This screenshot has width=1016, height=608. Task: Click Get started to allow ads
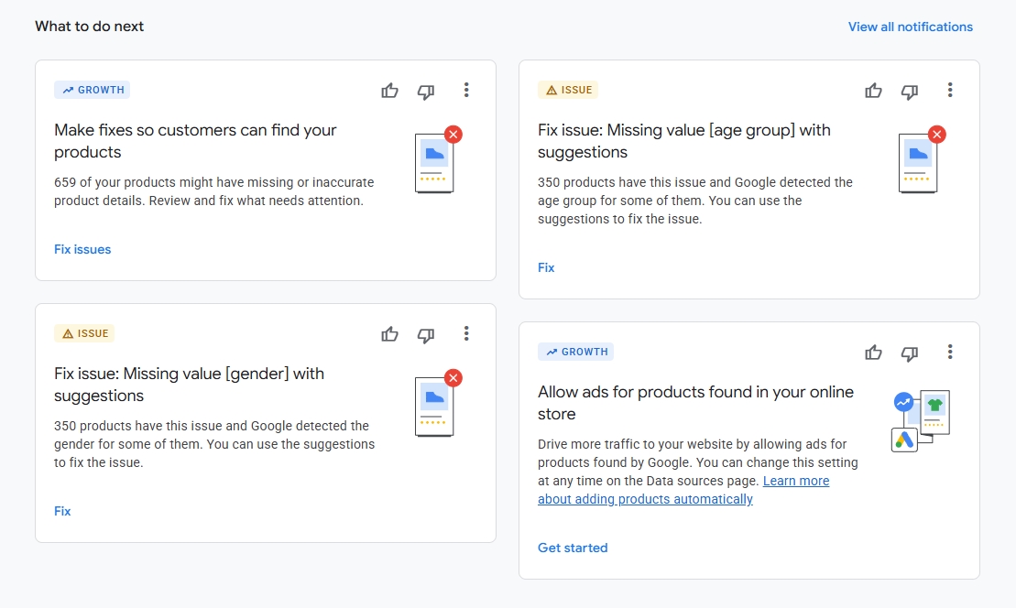point(573,547)
